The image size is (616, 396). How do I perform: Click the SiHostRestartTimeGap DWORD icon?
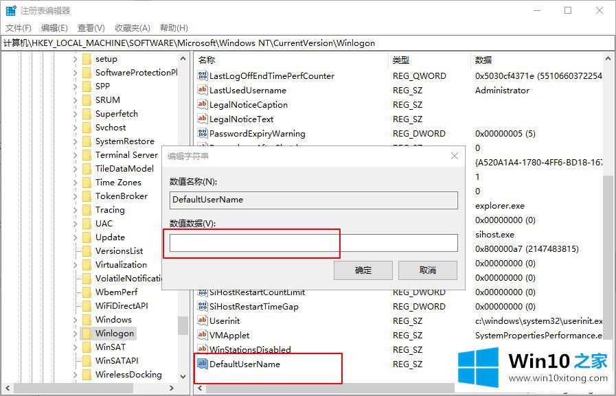[203, 306]
